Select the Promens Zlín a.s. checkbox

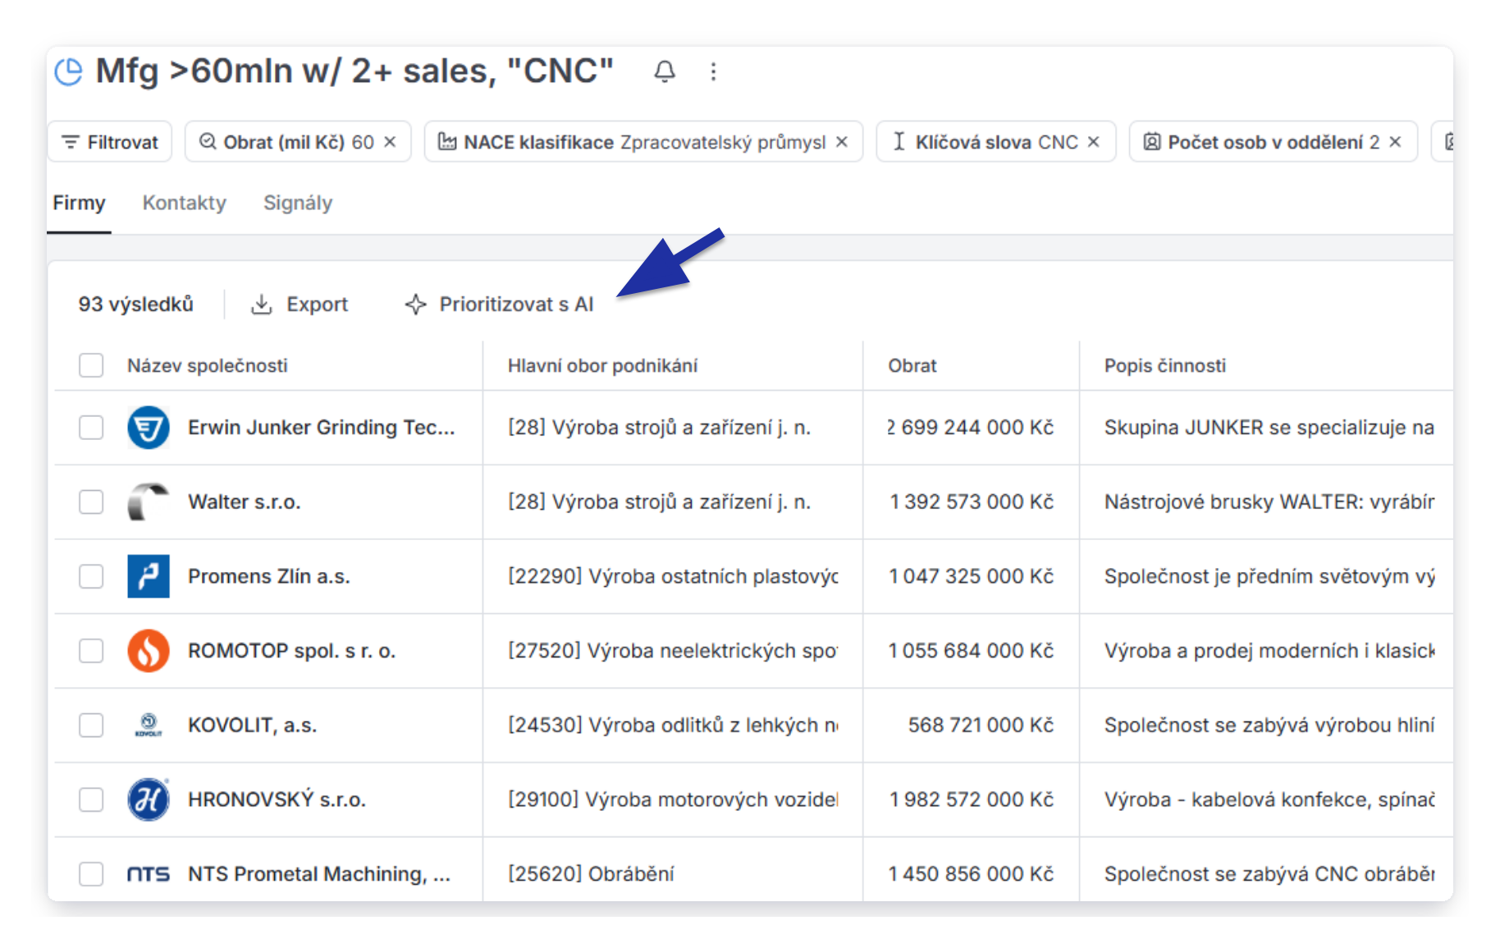(91, 576)
